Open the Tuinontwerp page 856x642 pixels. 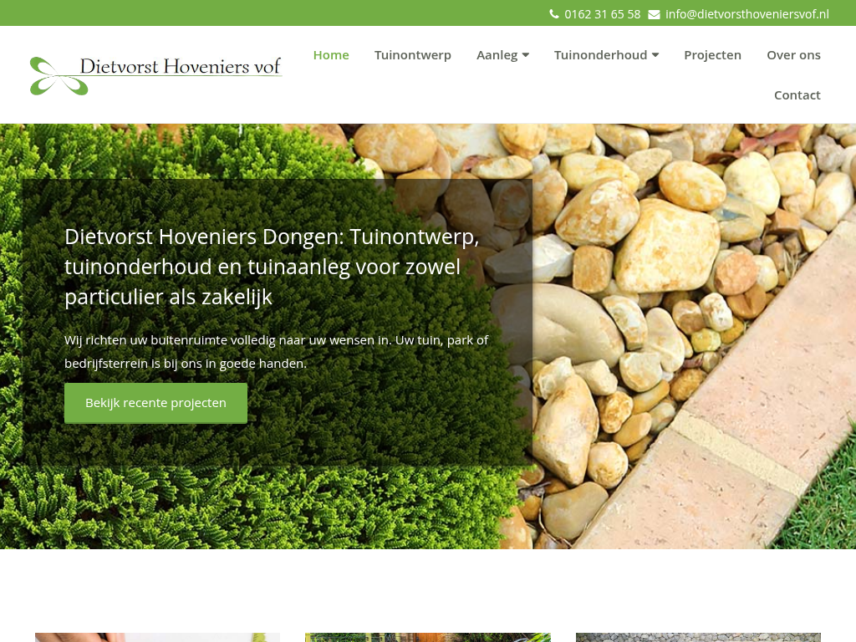coord(412,55)
